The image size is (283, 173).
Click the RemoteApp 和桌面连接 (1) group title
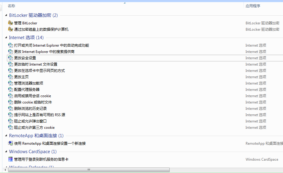click(36, 135)
